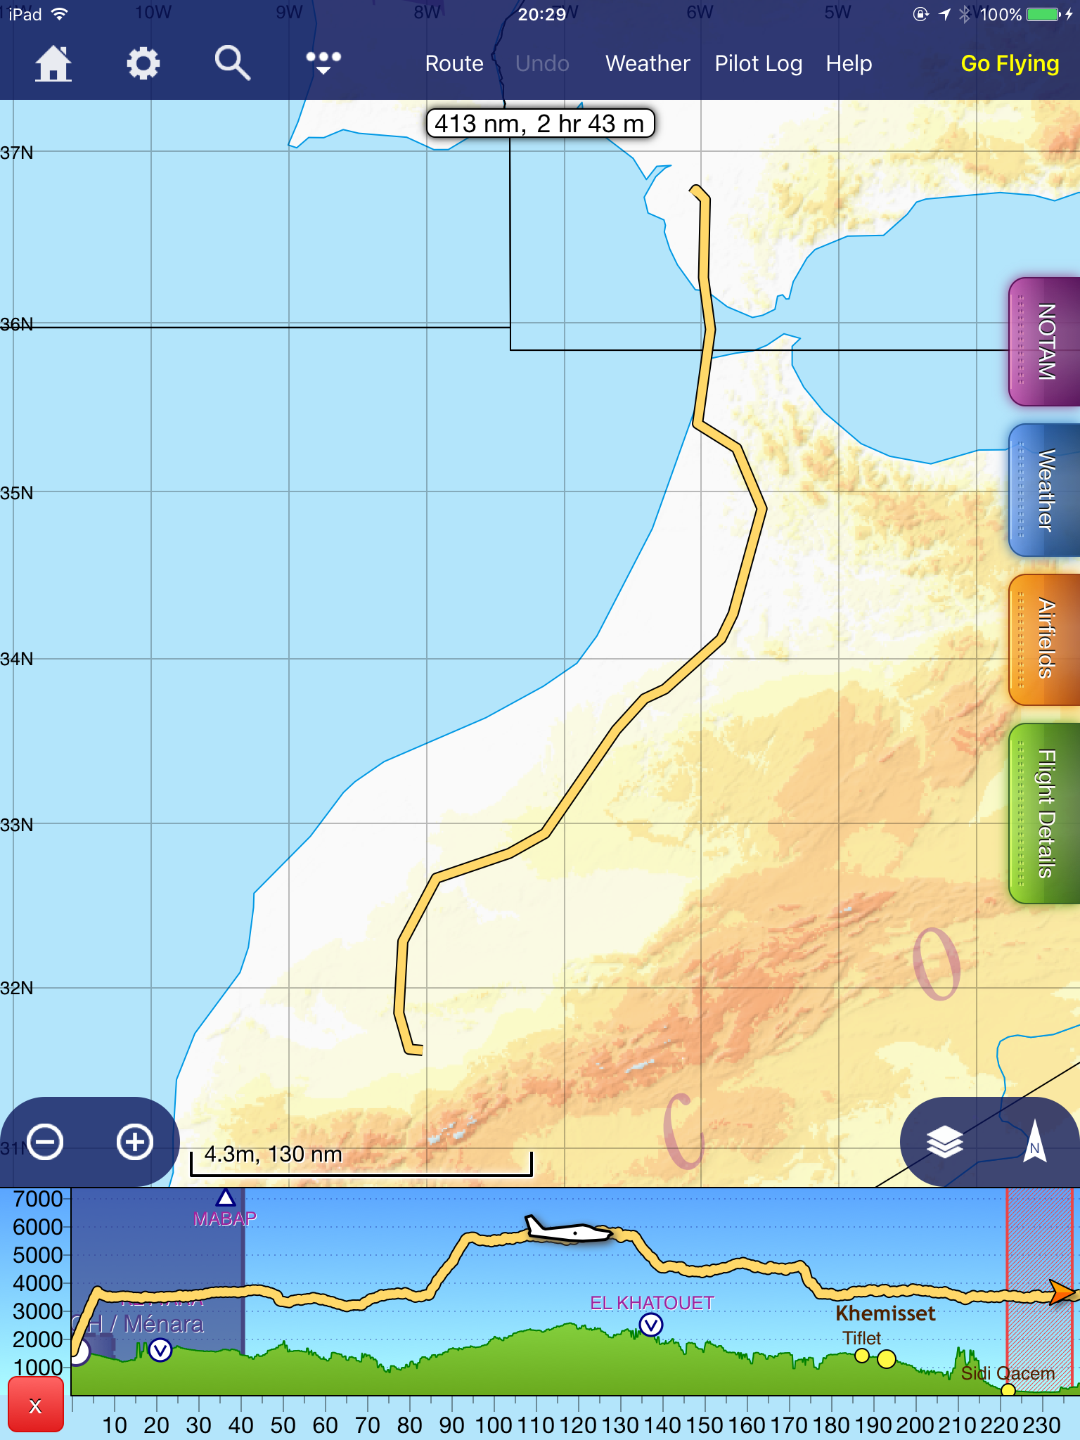Open the Help menu

click(x=849, y=64)
